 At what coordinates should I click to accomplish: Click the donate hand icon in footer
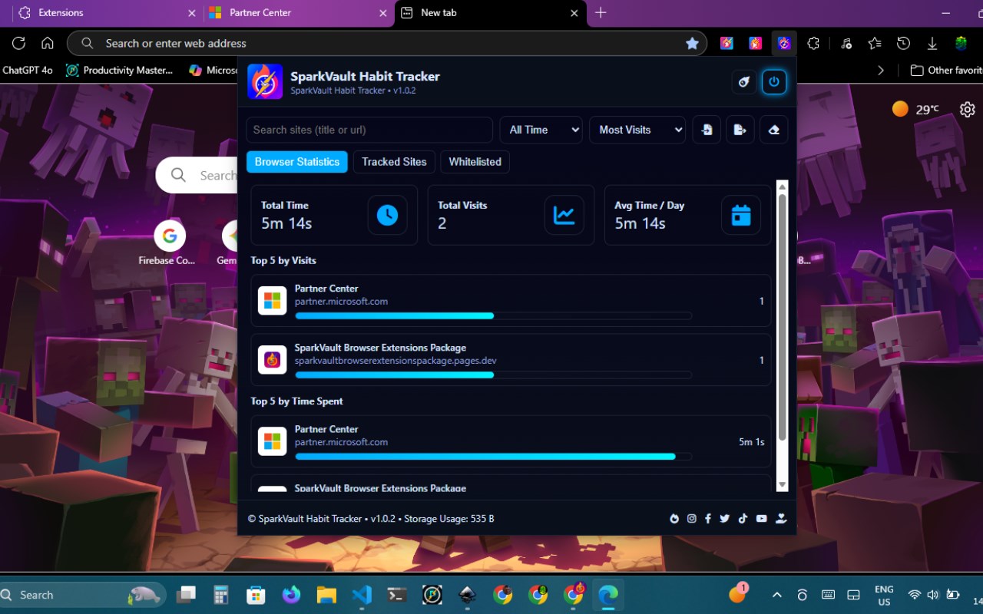tap(781, 519)
